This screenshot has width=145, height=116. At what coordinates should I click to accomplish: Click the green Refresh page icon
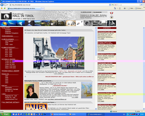click(x=113, y=5)
